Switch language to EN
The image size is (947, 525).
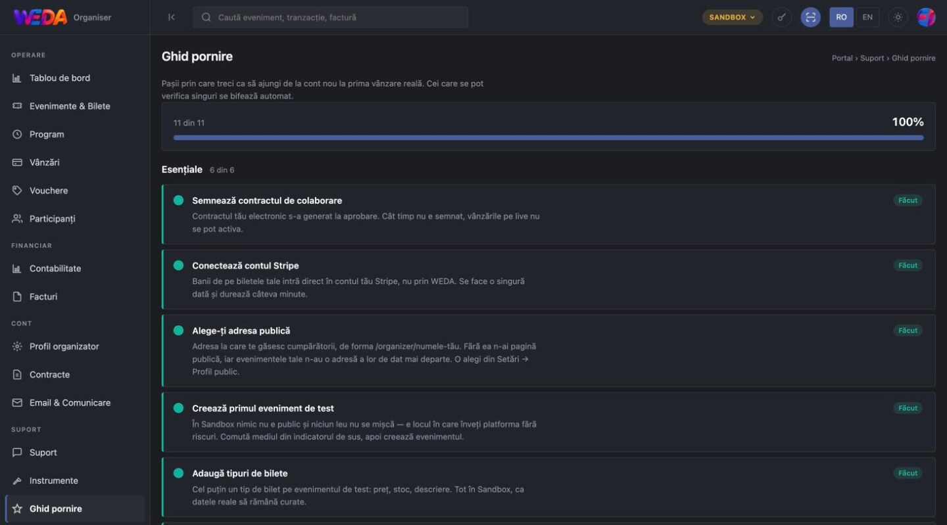(x=867, y=17)
